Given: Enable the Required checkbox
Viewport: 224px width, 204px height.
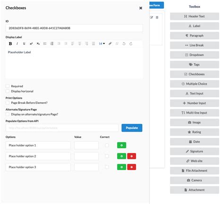Looking at the screenshot, I should (x=8, y=86).
